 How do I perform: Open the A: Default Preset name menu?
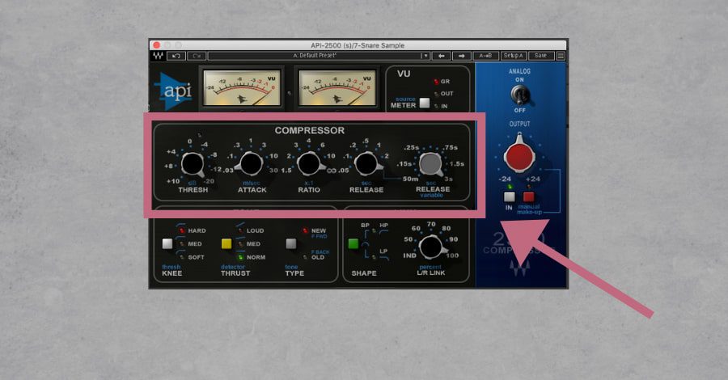315,56
